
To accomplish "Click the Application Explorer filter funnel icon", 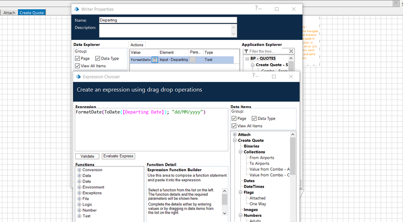I will (x=246, y=51).
